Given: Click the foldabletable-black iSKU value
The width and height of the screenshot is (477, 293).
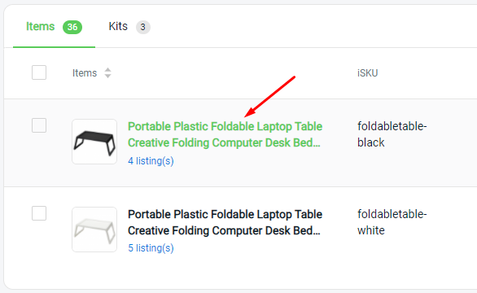Looking at the screenshot, I should pos(392,134).
